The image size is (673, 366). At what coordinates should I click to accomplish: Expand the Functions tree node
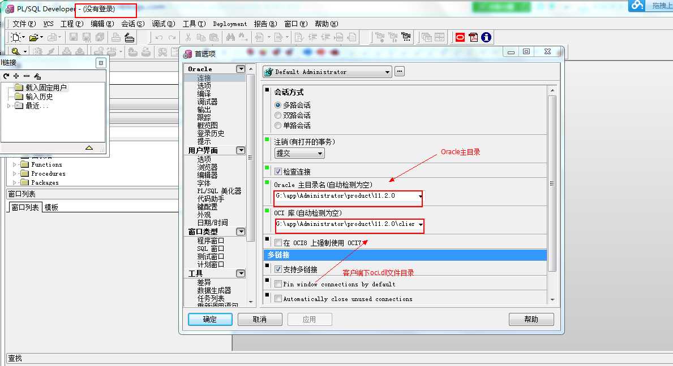pos(14,164)
